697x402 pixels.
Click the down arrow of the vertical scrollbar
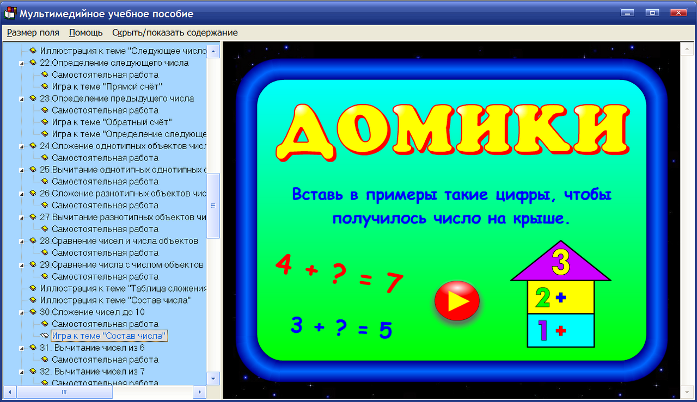(214, 378)
